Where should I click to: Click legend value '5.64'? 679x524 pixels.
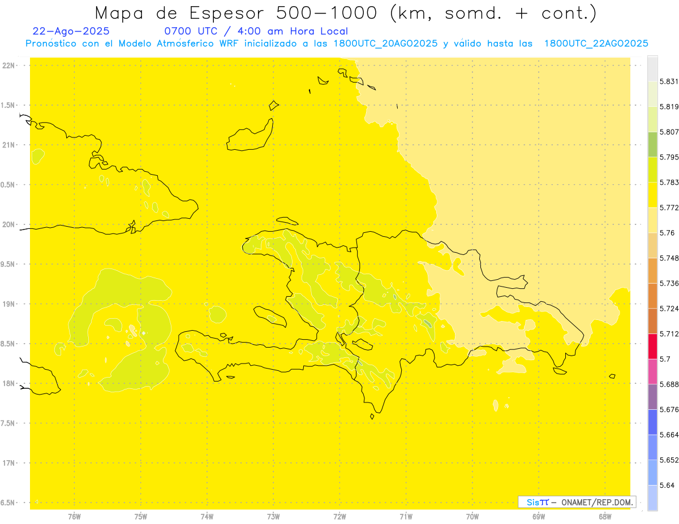pos(667,486)
